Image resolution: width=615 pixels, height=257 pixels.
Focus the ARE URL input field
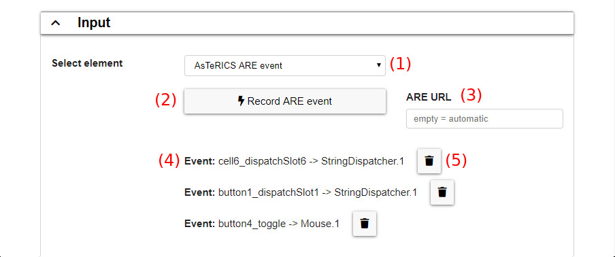484,119
